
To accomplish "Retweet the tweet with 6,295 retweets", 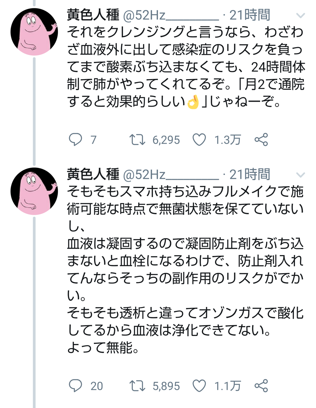I will [x=137, y=140].
